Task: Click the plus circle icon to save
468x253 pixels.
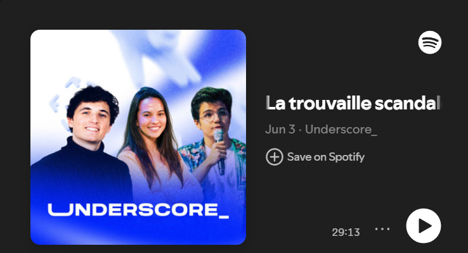Action: (x=275, y=157)
